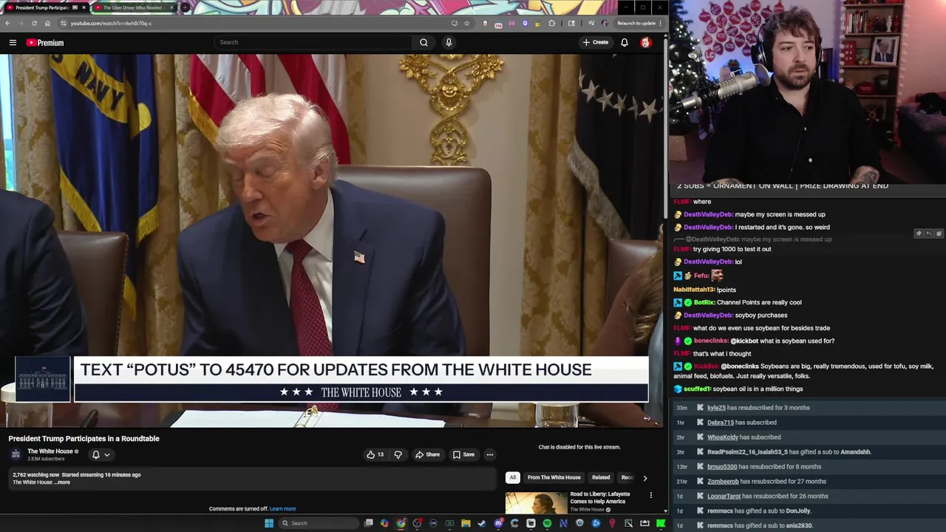This screenshot has width=946, height=532.
Task: Bookmark this page with the star icon
Action: coord(466,23)
